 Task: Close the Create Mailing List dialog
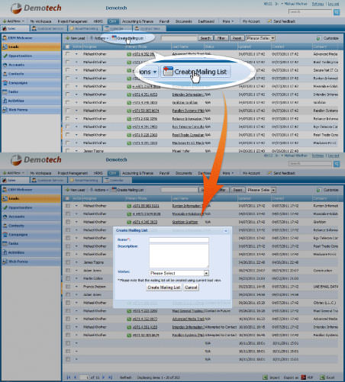click(x=225, y=231)
